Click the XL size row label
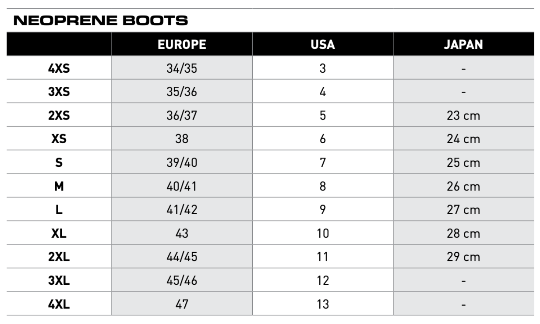 tap(59, 233)
